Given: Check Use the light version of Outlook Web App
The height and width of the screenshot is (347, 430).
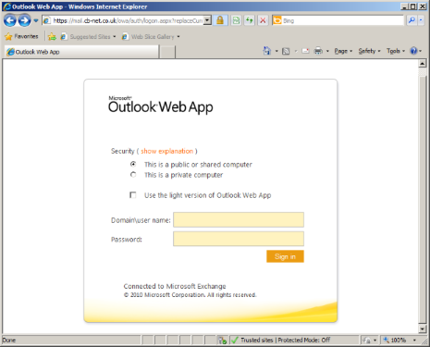Looking at the screenshot, I should (x=133, y=195).
